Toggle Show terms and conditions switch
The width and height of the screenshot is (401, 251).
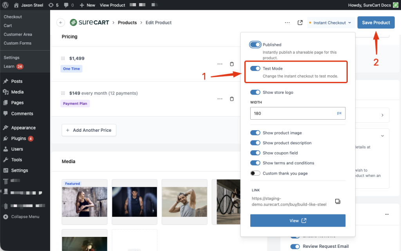(x=255, y=163)
